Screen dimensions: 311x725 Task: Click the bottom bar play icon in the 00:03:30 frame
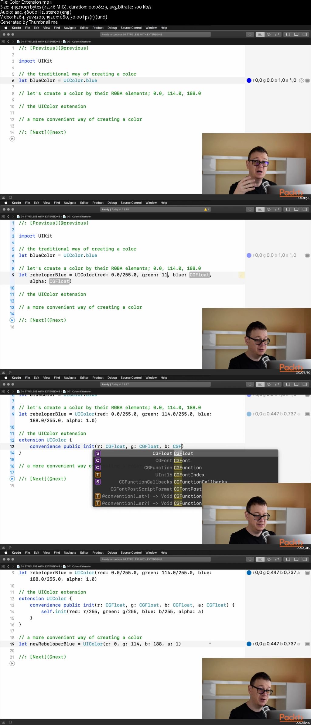[x=10, y=372]
